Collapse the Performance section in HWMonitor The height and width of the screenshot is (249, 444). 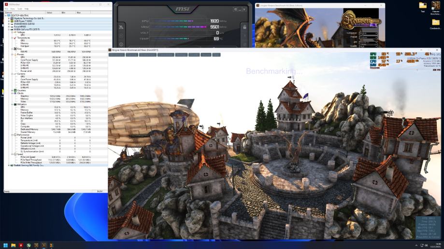click(x=12, y=135)
